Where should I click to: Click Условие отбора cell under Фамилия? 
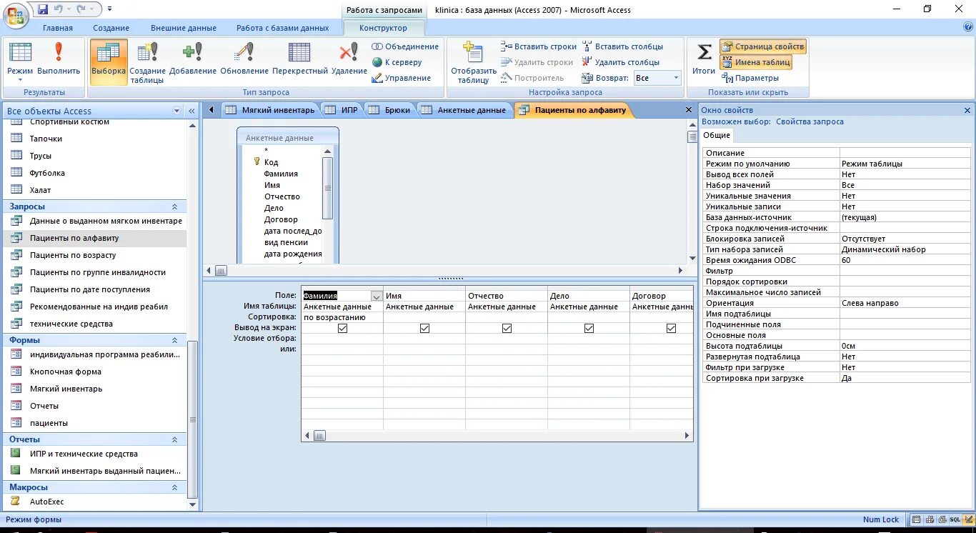342,339
